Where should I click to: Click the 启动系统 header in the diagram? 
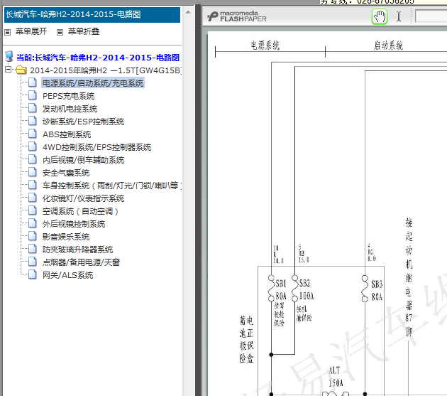pos(389,46)
